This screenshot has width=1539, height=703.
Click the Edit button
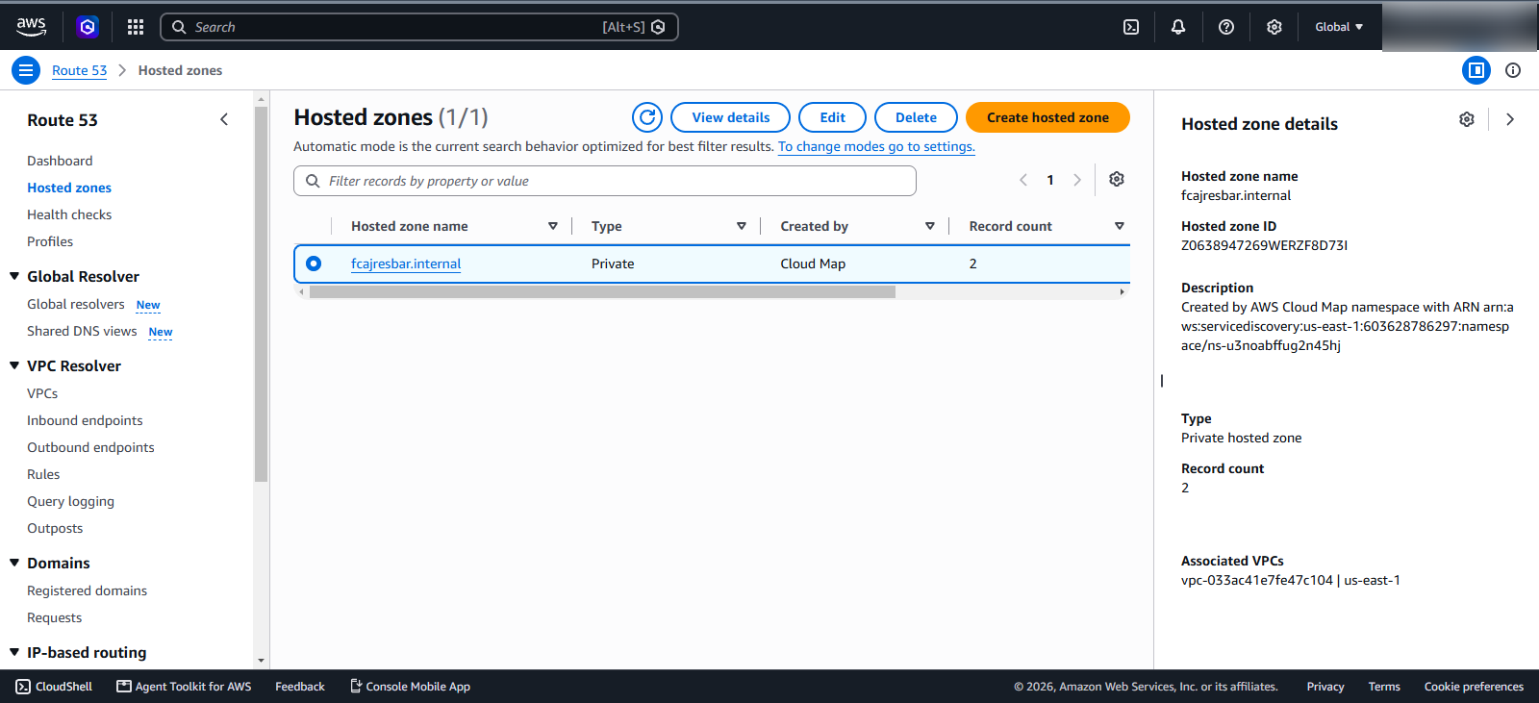(832, 117)
